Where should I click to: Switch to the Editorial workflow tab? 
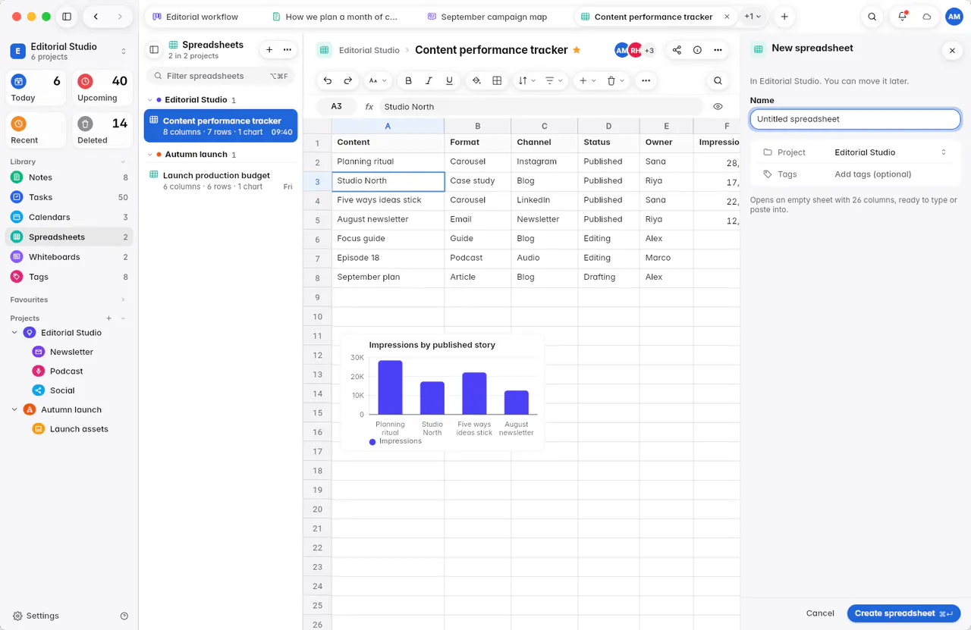coord(196,17)
